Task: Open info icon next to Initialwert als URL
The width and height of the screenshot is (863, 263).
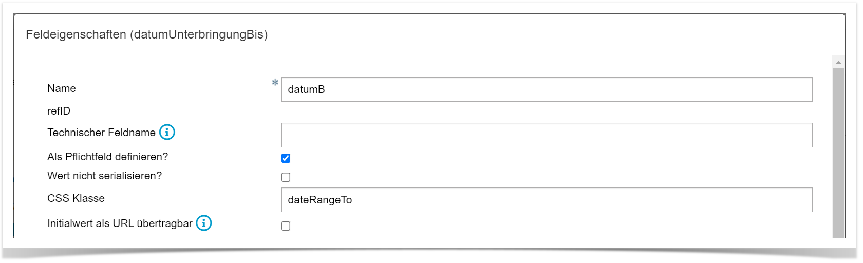Action: [204, 223]
